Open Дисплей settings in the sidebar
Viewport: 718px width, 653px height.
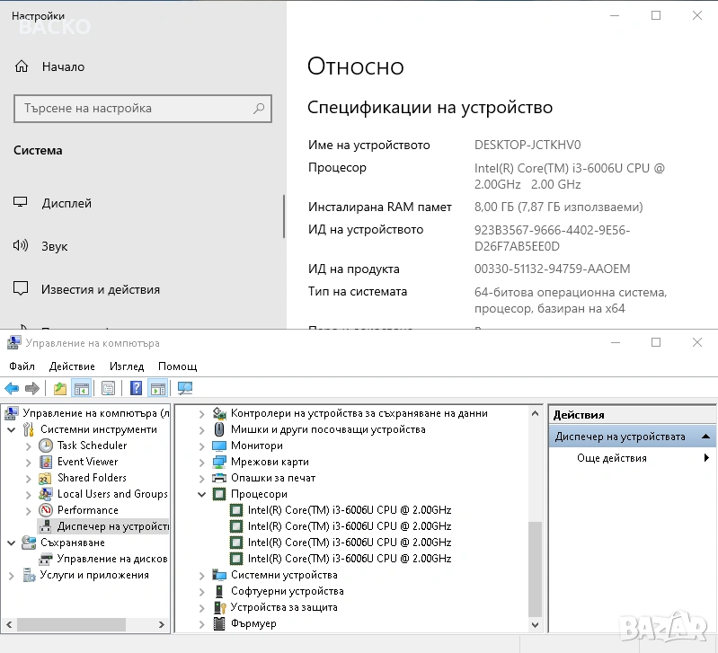(66, 203)
